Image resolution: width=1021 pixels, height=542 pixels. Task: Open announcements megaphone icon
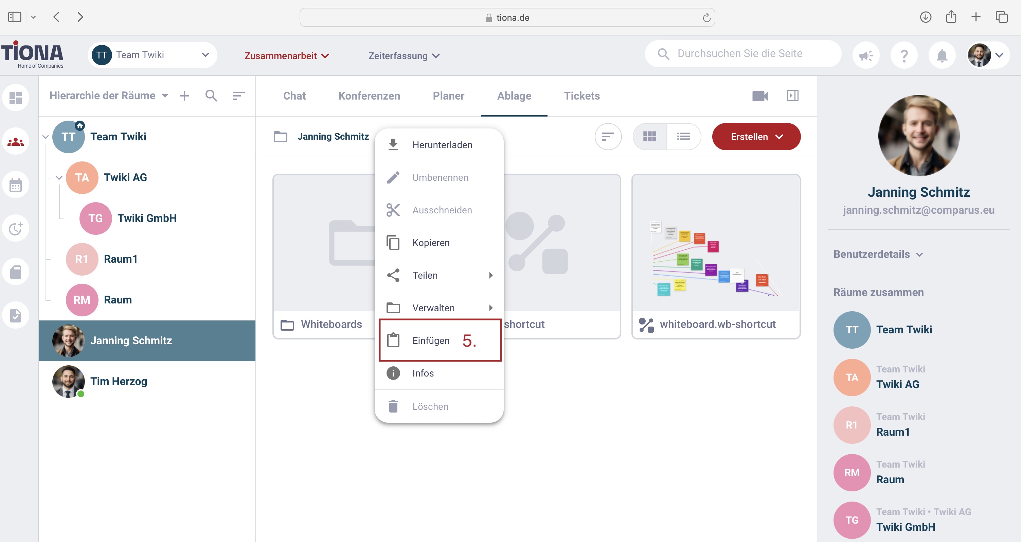(866, 55)
